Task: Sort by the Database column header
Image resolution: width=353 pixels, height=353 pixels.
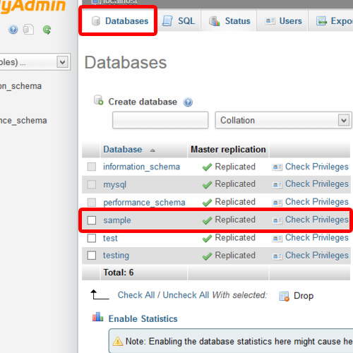Action: (123, 150)
